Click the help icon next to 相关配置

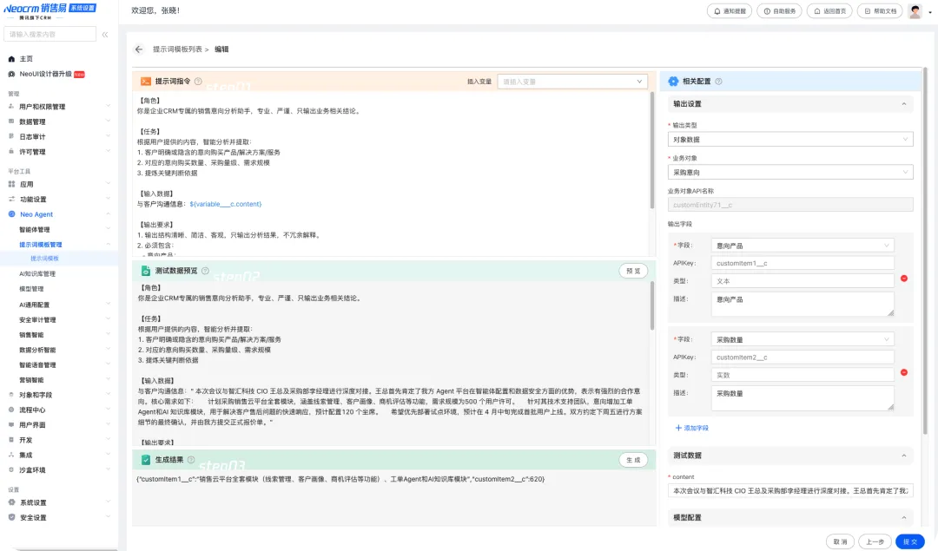(718, 82)
